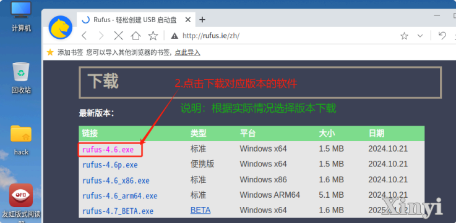The width and height of the screenshot is (456, 223).
Task: Go back with the browser back arrow
Action: point(84,36)
